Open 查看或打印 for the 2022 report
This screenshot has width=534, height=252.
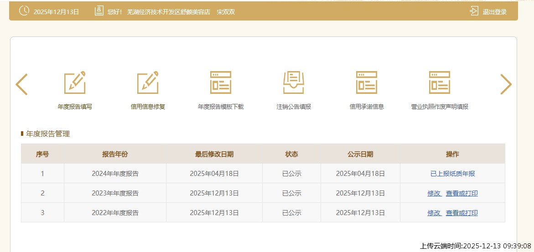pyautogui.click(x=462, y=213)
